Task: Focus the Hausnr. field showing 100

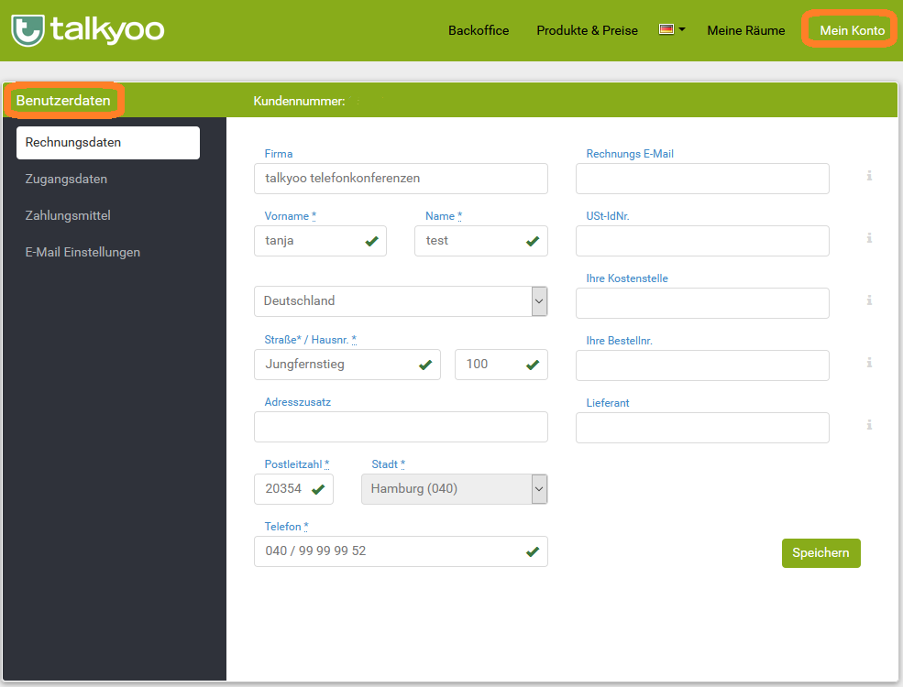Action: click(x=501, y=365)
